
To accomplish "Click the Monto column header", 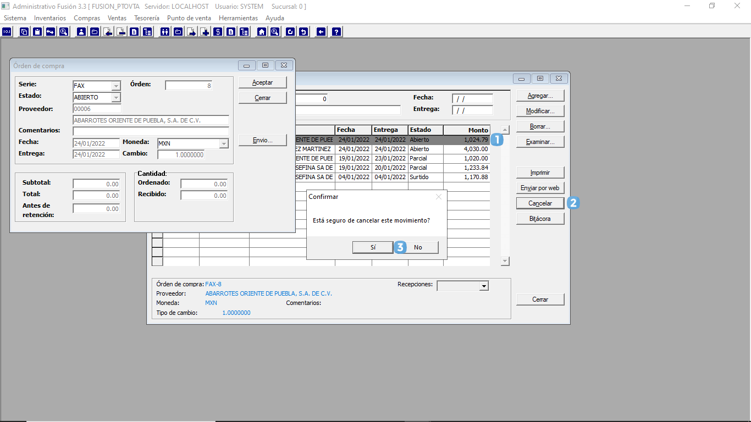I will coord(467,130).
